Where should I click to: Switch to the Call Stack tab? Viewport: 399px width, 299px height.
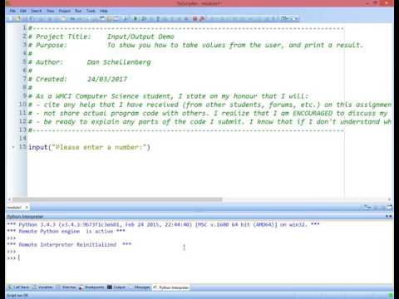coord(18,287)
